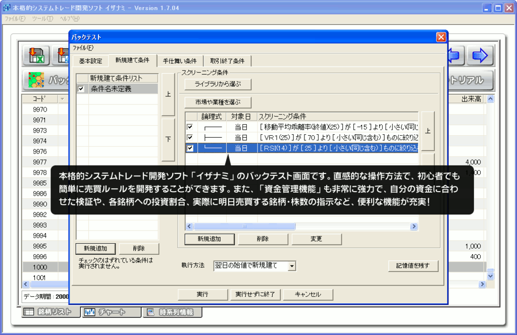
Task: Click left arrow of screening horizontal scrollbar
Action: click(x=189, y=227)
